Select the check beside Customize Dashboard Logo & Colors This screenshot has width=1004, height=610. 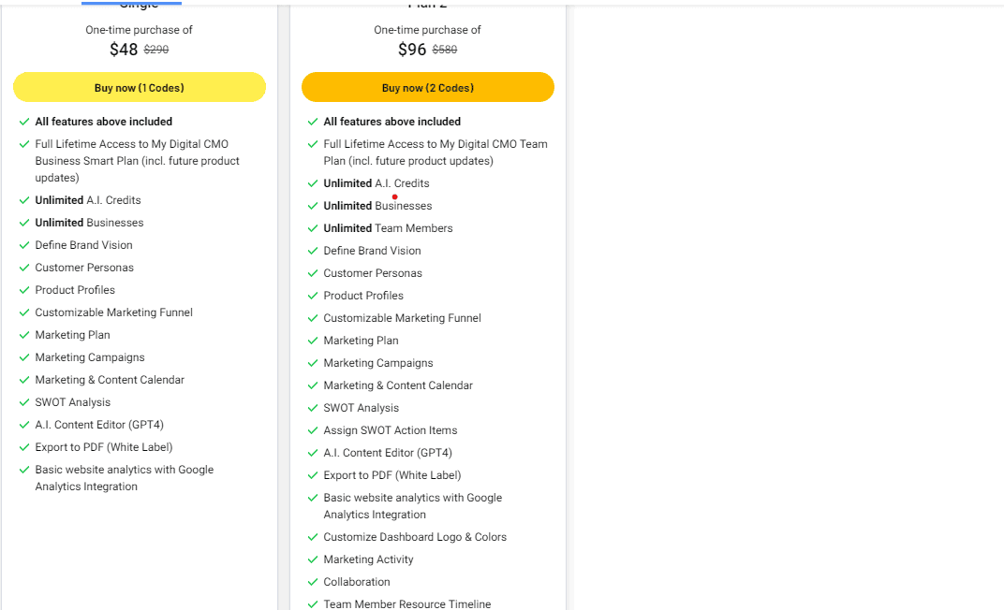[313, 537]
